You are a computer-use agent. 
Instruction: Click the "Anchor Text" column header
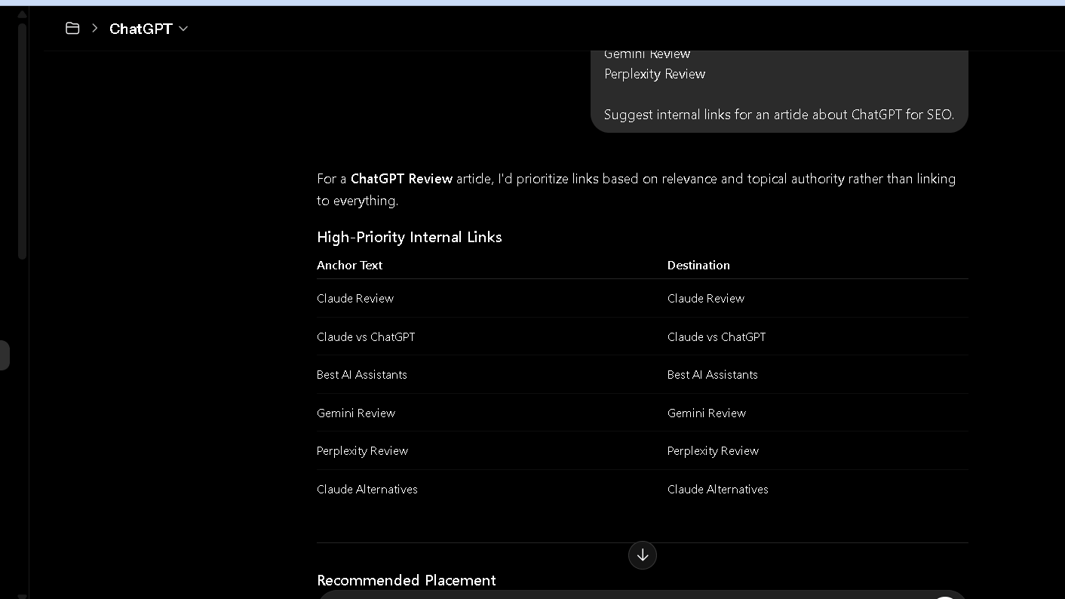click(x=349, y=265)
